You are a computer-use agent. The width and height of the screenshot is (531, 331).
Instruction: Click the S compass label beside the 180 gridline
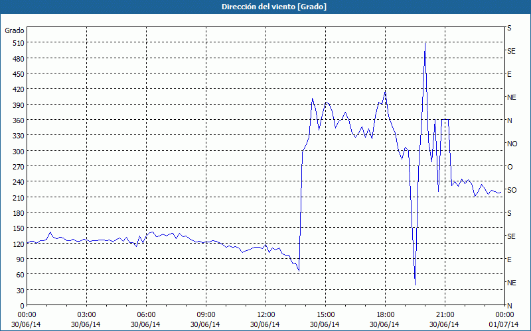509,213
